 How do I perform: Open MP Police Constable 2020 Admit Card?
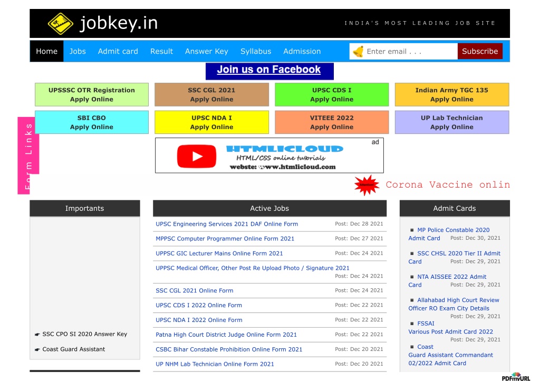click(x=449, y=234)
